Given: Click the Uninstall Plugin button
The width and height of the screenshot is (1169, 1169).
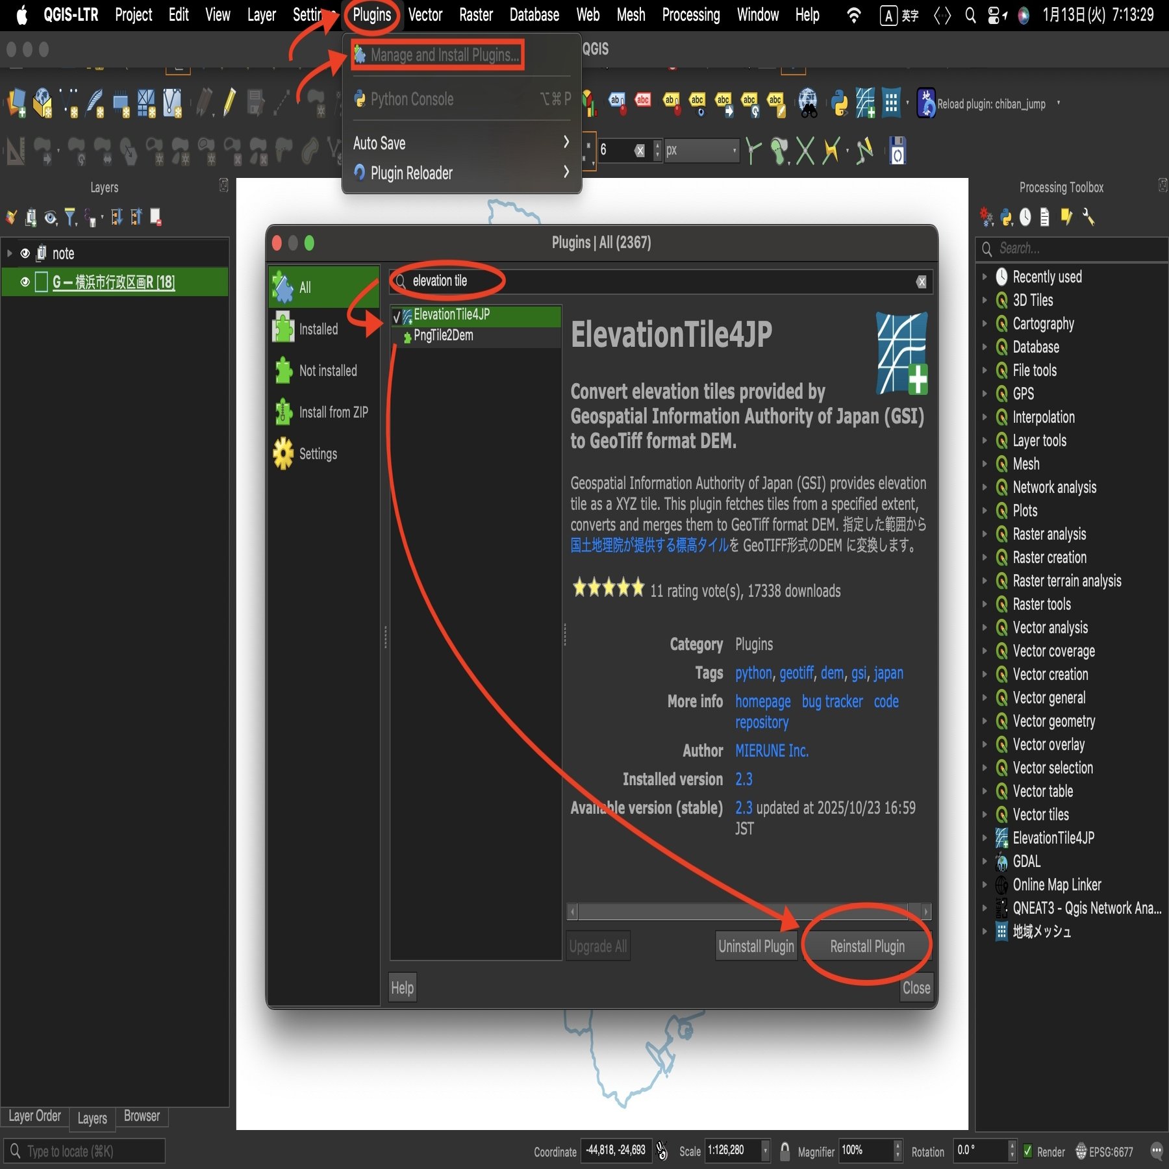Looking at the screenshot, I should coord(757,946).
